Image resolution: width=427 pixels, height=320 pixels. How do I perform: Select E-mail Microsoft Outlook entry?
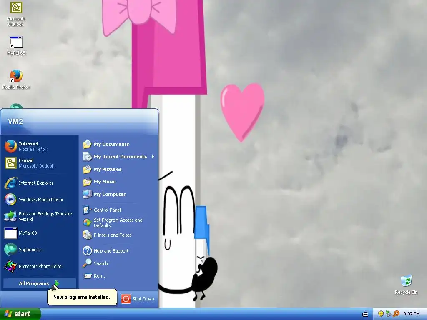pyautogui.click(x=40, y=163)
